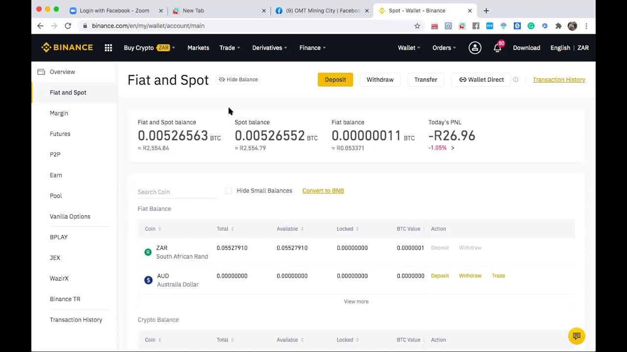Image resolution: width=627 pixels, height=352 pixels.
Task: Toggle Hide Balance
Action: tap(238, 80)
